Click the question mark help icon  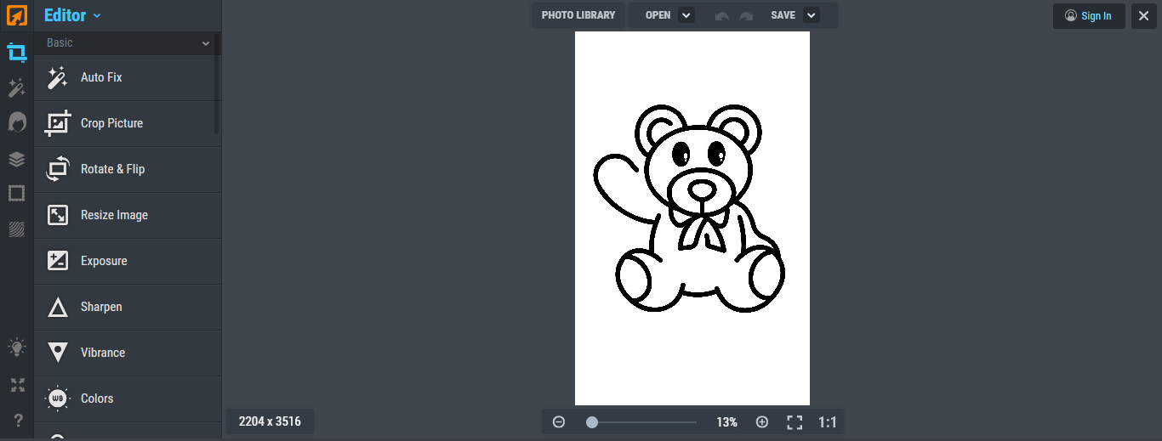click(x=17, y=420)
